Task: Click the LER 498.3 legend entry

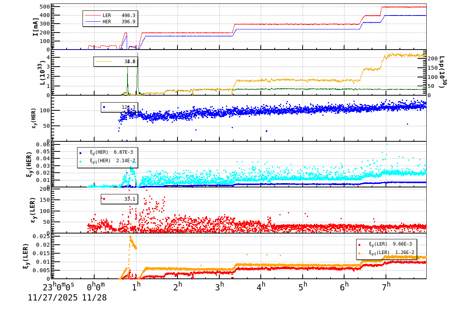Action: point(110,15)
